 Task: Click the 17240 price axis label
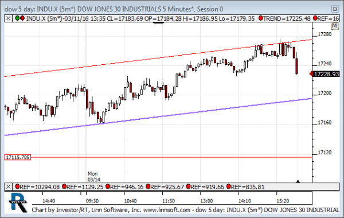click(x=325, y=64)
